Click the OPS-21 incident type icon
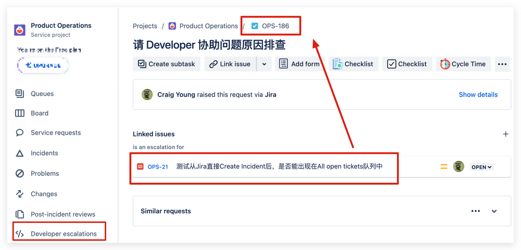 [x=140, y=167]
